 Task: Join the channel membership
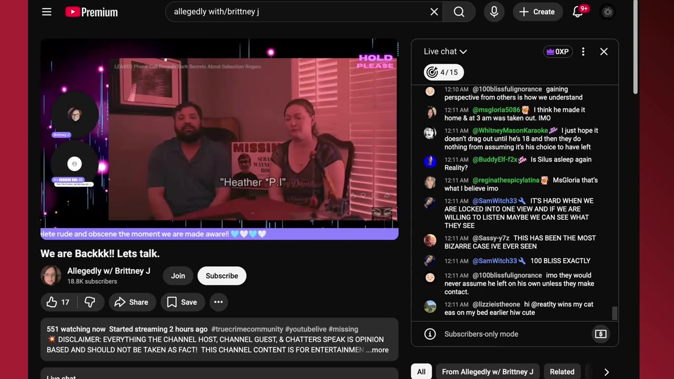coord(178,276)
